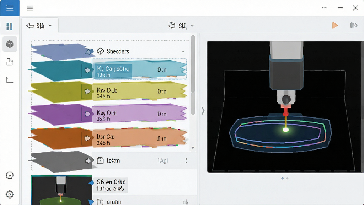Click the step-forward playback icon
This screenshot has height=205, width=364.
(354, 25)
